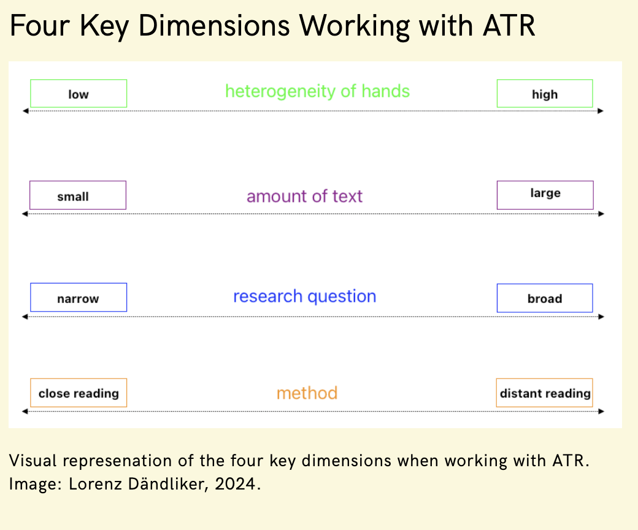This screenshot has width=638, height=530.
Task: Click the green 'low' box
Action: [79, 94]
